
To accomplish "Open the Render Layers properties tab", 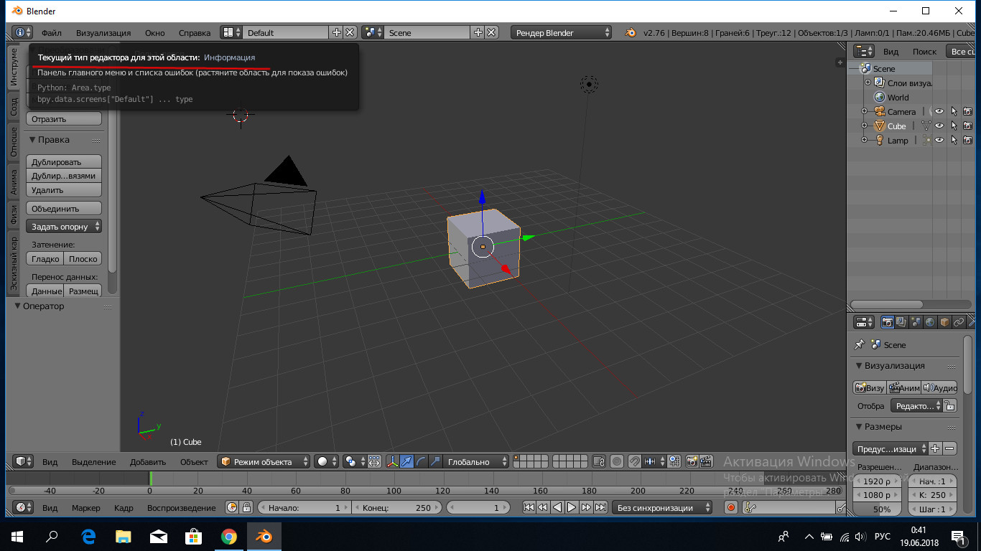I will coord(902,322).
